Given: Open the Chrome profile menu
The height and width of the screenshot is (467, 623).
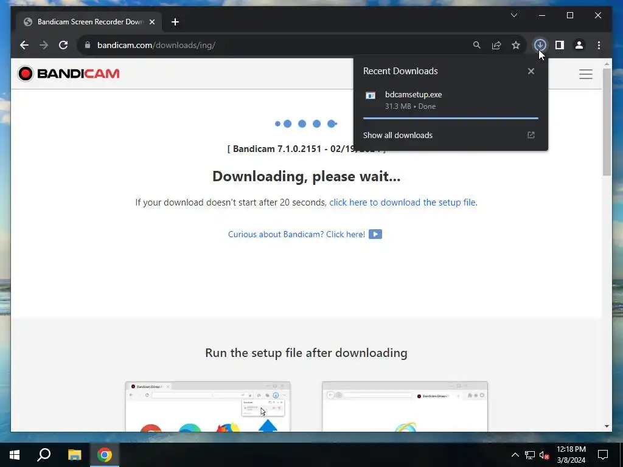Looking at the screenshot, I should pos(579,45).
